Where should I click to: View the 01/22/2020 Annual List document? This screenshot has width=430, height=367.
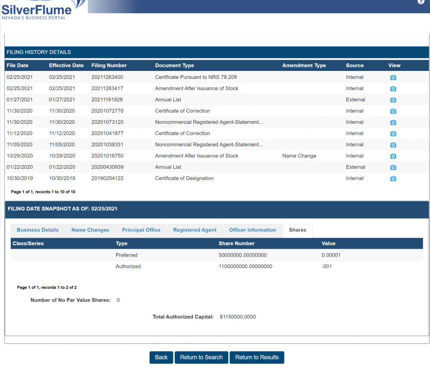pyautogui.click(x=393, y=168)
